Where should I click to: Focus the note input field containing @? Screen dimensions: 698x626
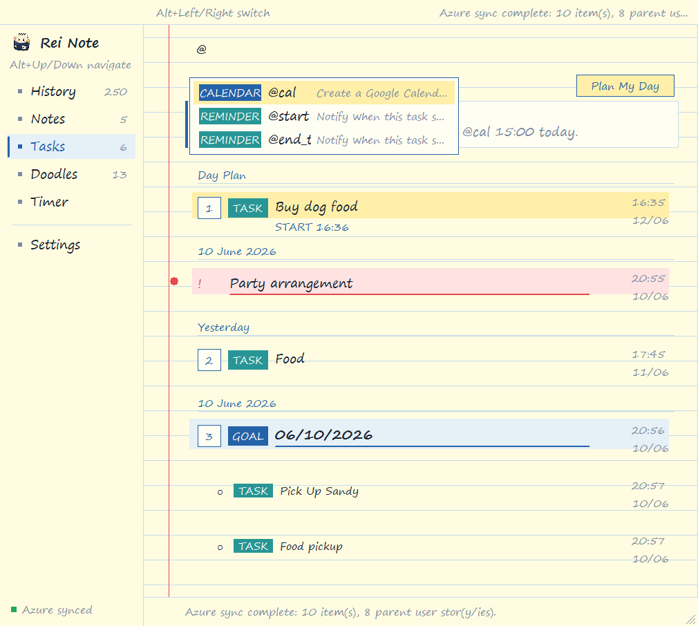[x=432, y=49]
